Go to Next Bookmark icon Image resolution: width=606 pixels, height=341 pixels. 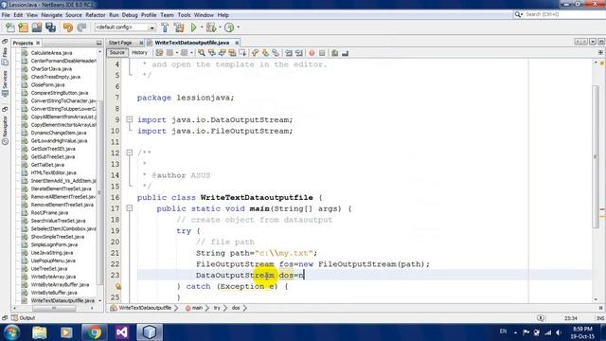(265, 53)
